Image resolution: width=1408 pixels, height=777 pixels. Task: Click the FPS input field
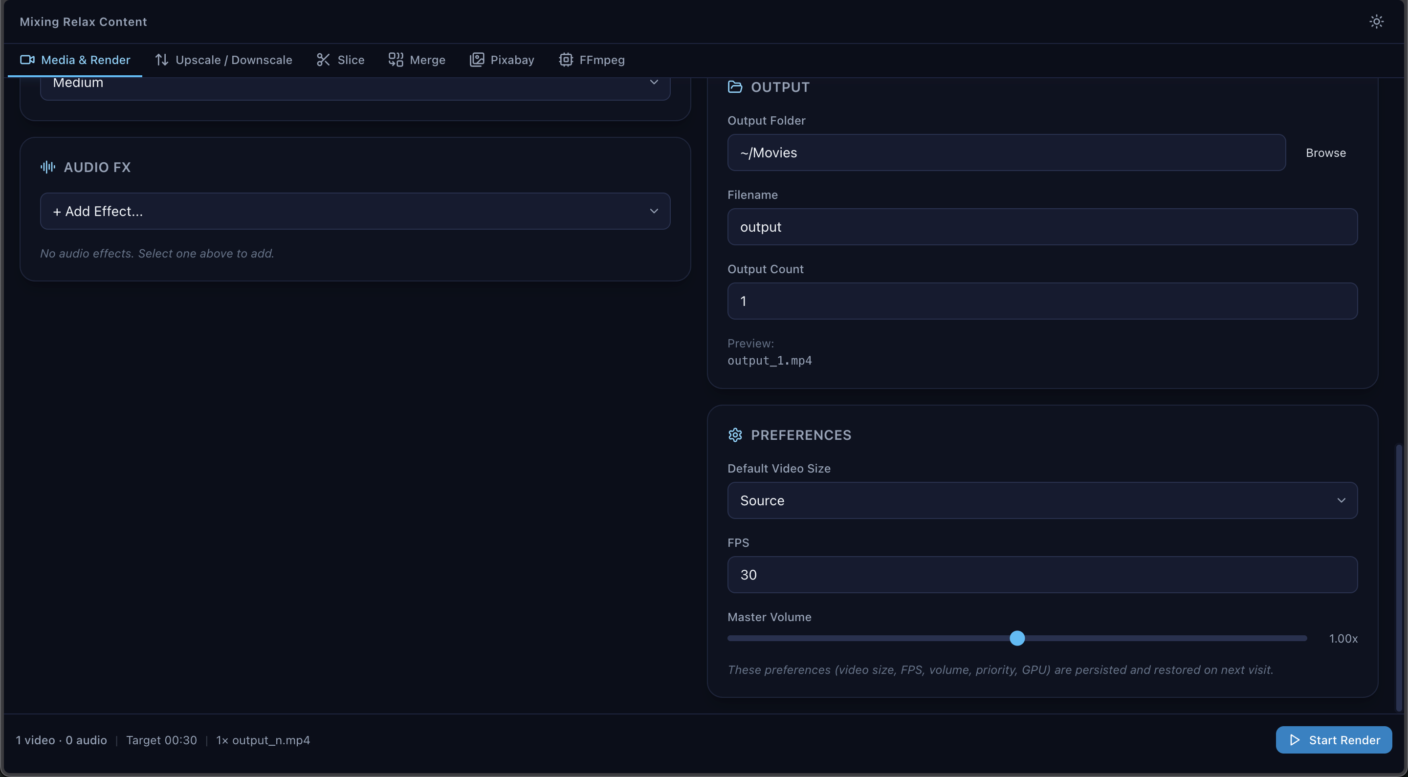pos(1042,574)
